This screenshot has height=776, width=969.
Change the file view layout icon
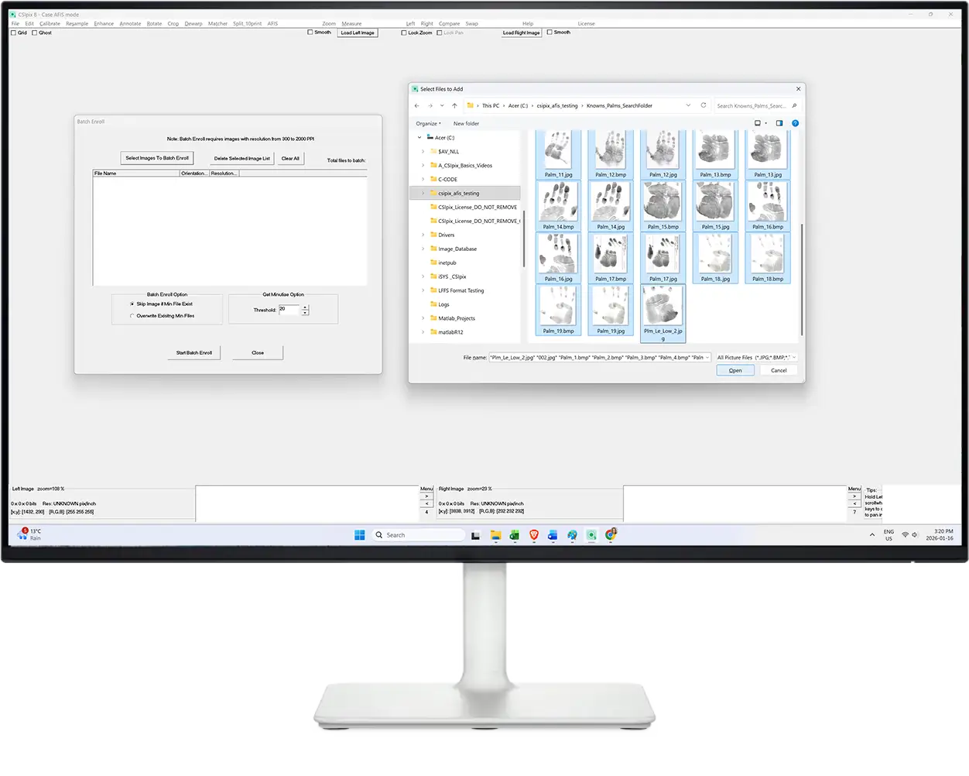758,123
